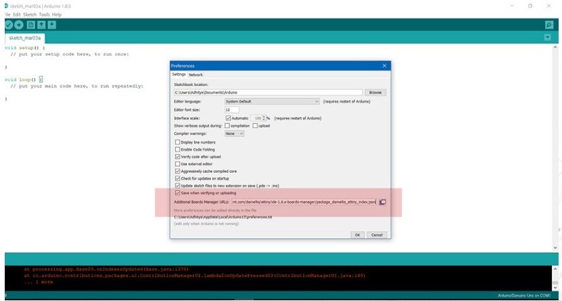Click the '... 1 more' console line
Viewport: 562px width, 301px height.
click(39, 282)
